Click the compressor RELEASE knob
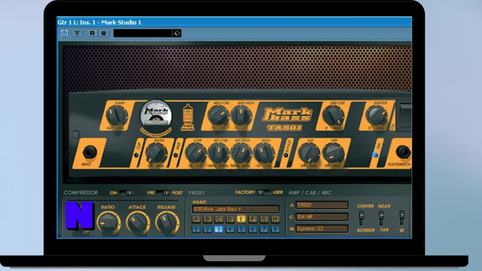The width and height of the screenshot is (482, 271). pos(167,223)
